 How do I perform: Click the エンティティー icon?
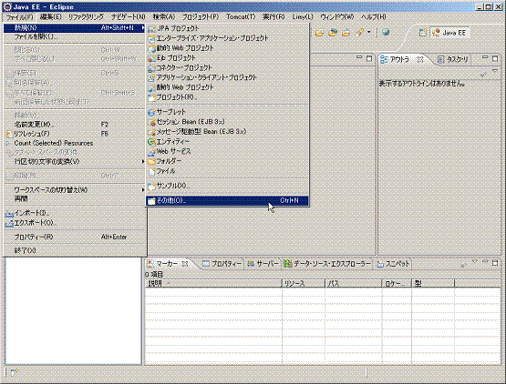pos(151,142)
